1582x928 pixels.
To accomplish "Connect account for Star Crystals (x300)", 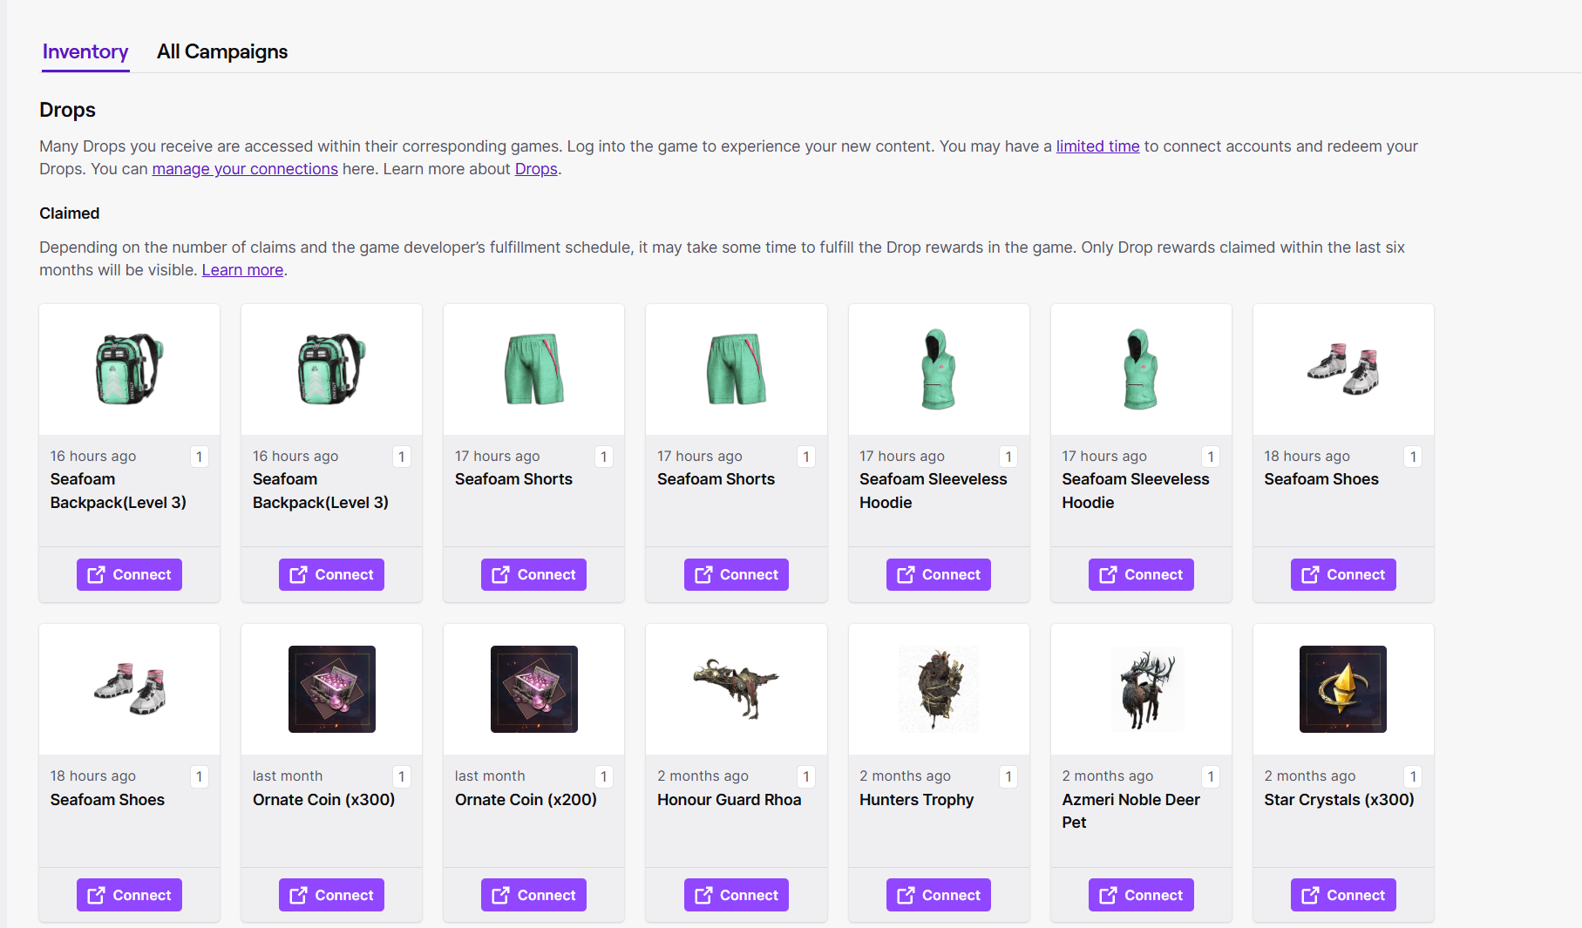I will pos(1343,895).
